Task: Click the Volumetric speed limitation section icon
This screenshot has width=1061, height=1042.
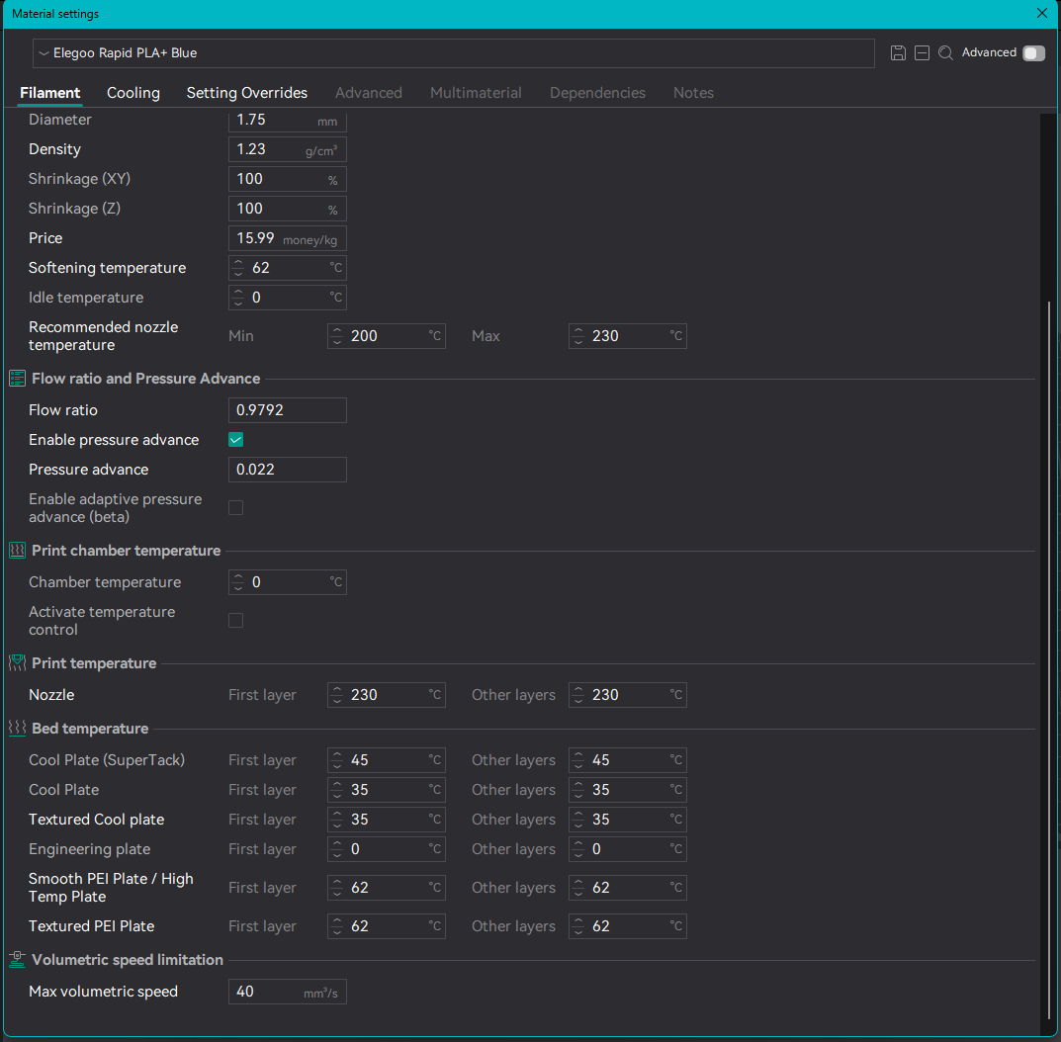Action: (17, 960)
